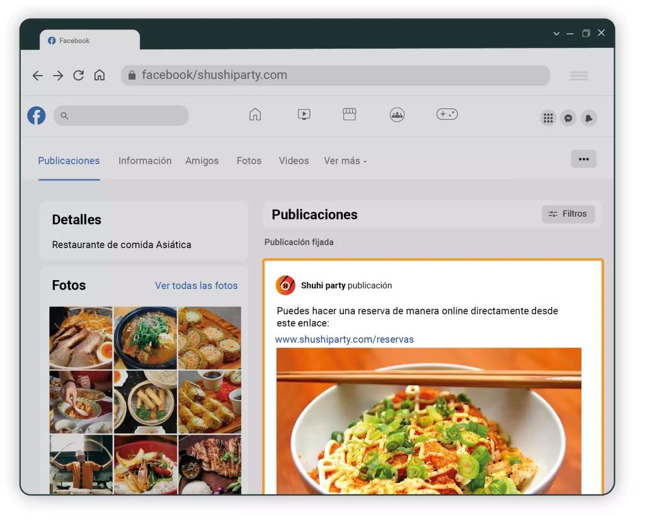Viewport: 645px width, 527px height.
Task: Click the Shuhi party page name
Action: pos(323,286)
